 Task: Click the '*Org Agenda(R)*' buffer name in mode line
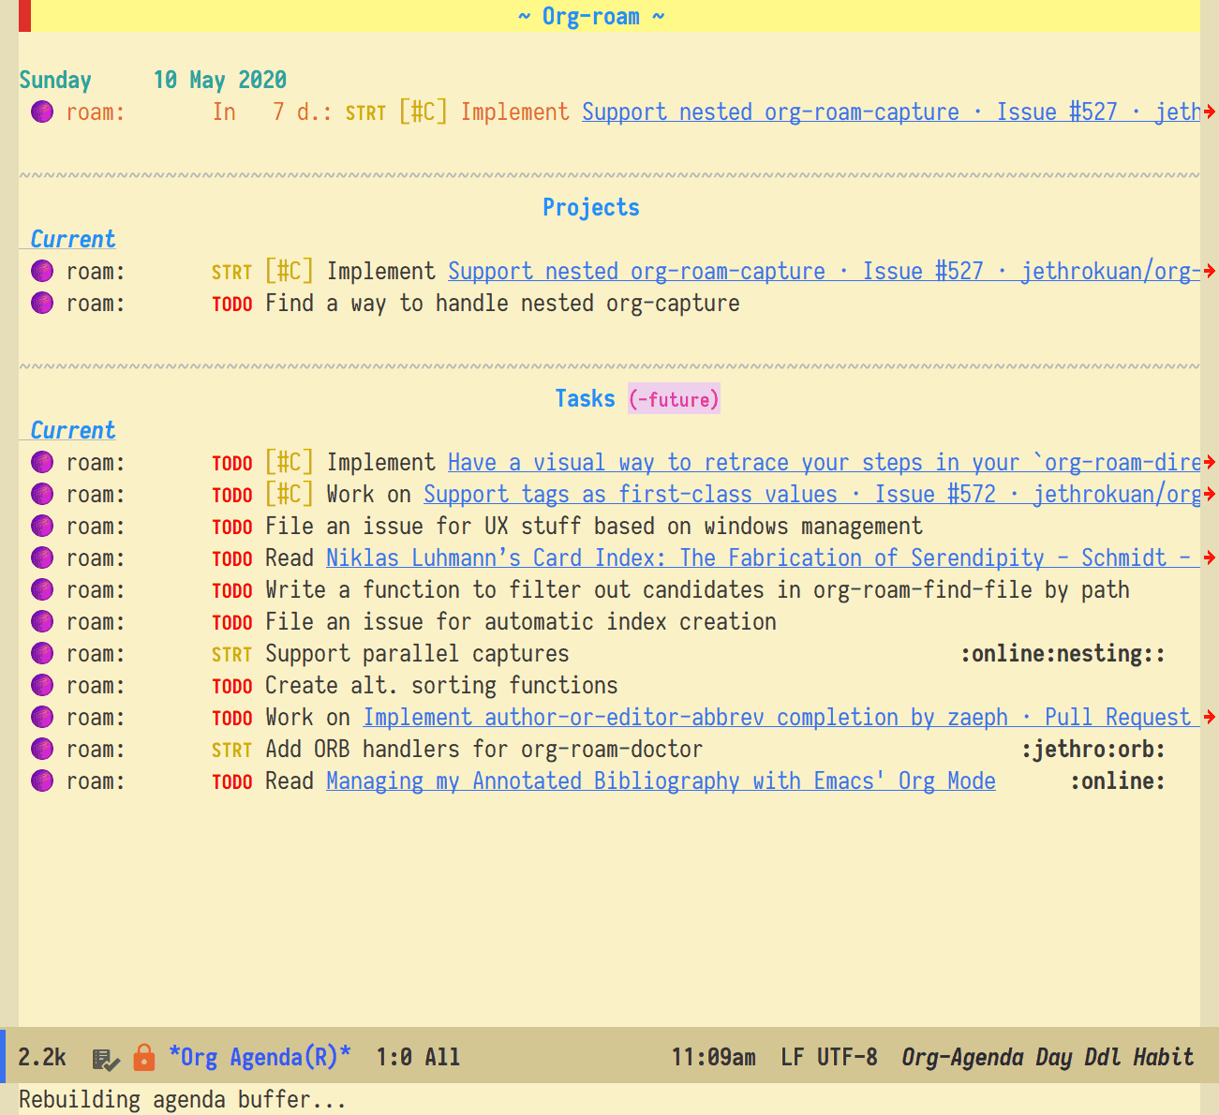point(260,1058)
